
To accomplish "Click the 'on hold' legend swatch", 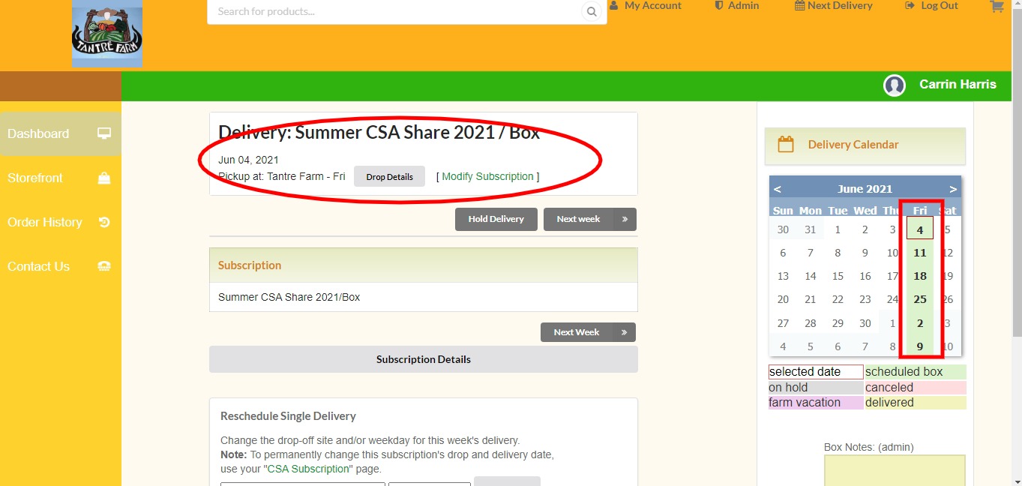I will (x=816, y=388).
